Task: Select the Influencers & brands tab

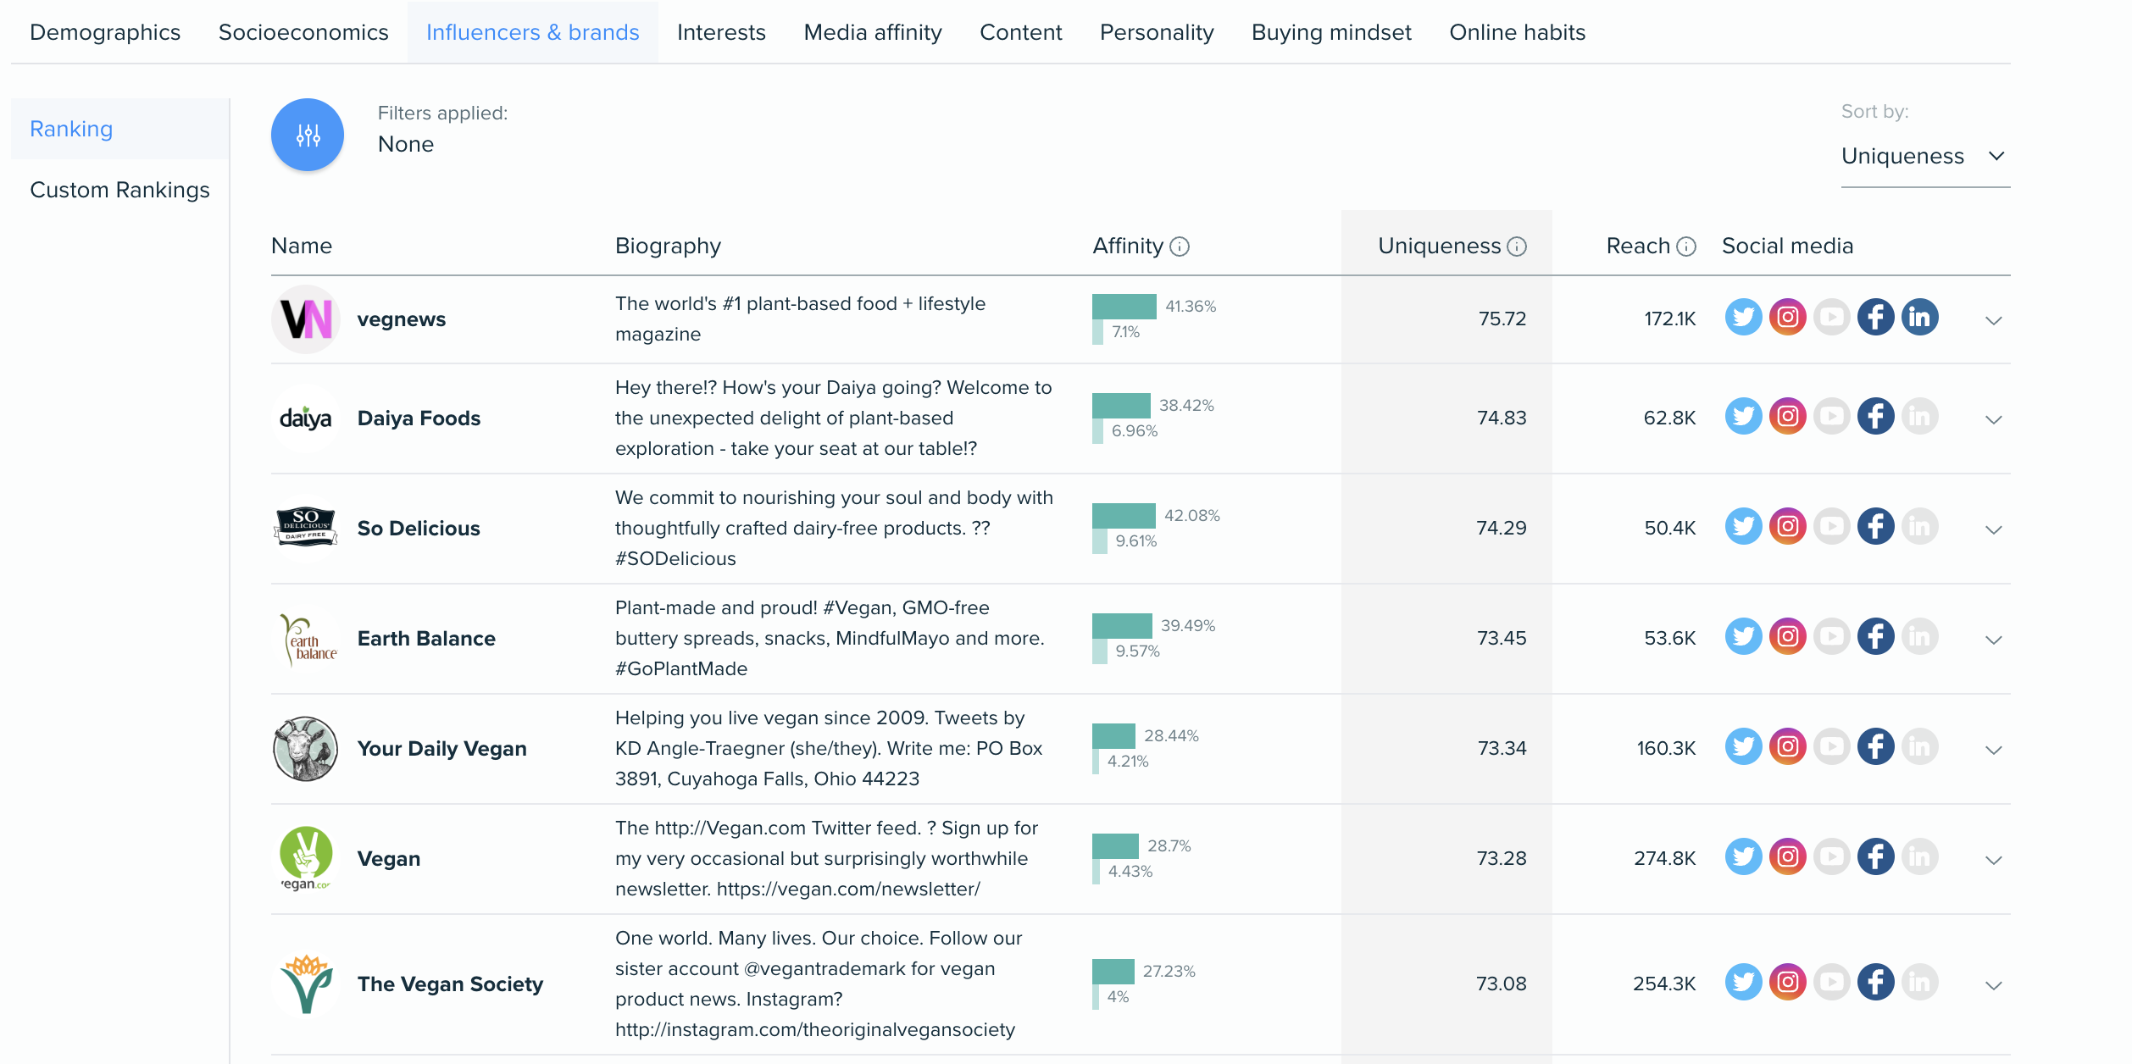Action: pos(532,32)
